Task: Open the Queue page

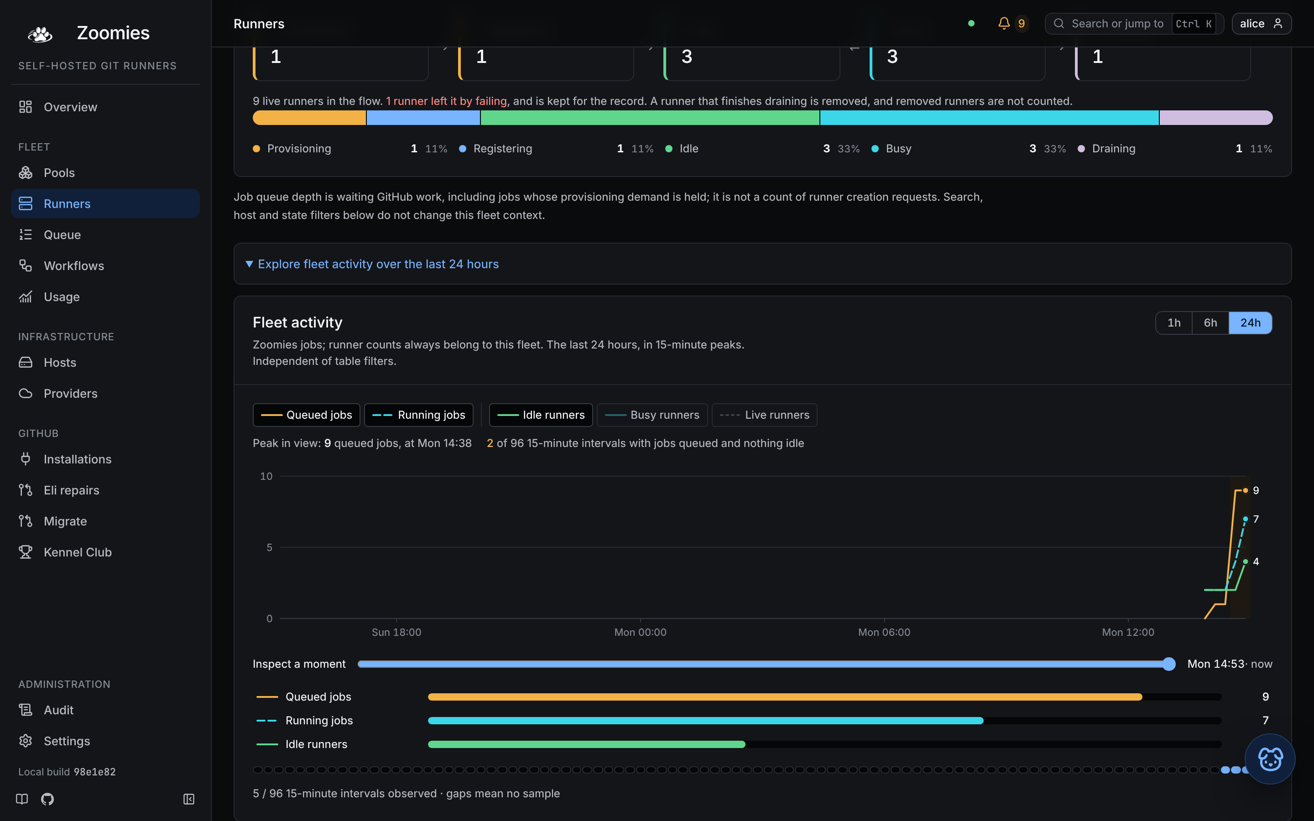Action: coord(105,234)
